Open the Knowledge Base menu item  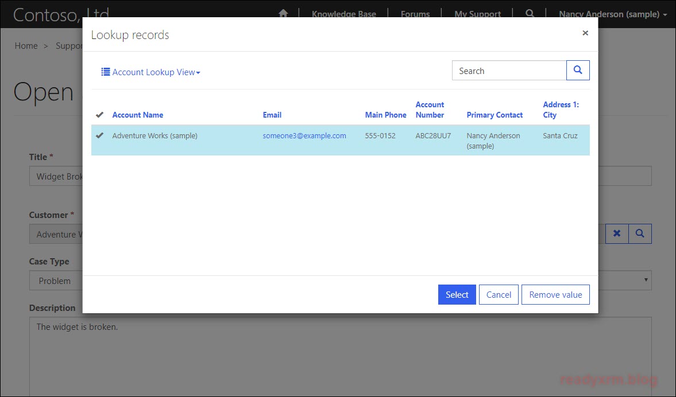pos(343,14)
